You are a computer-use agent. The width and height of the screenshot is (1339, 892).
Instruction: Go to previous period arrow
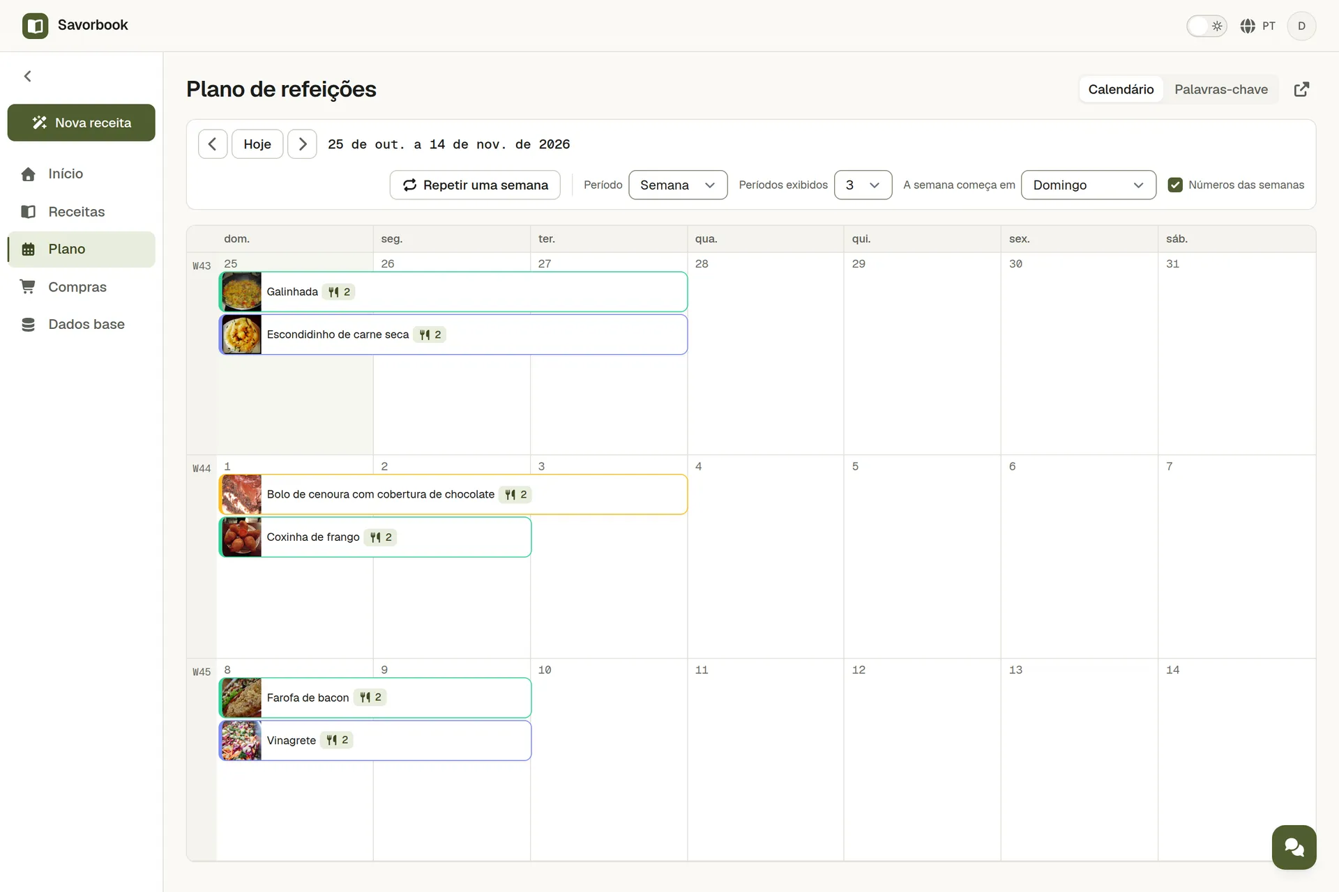click(213, 144)
